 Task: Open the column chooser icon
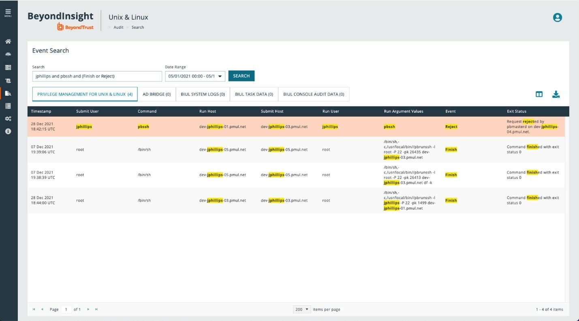[539, 94]
